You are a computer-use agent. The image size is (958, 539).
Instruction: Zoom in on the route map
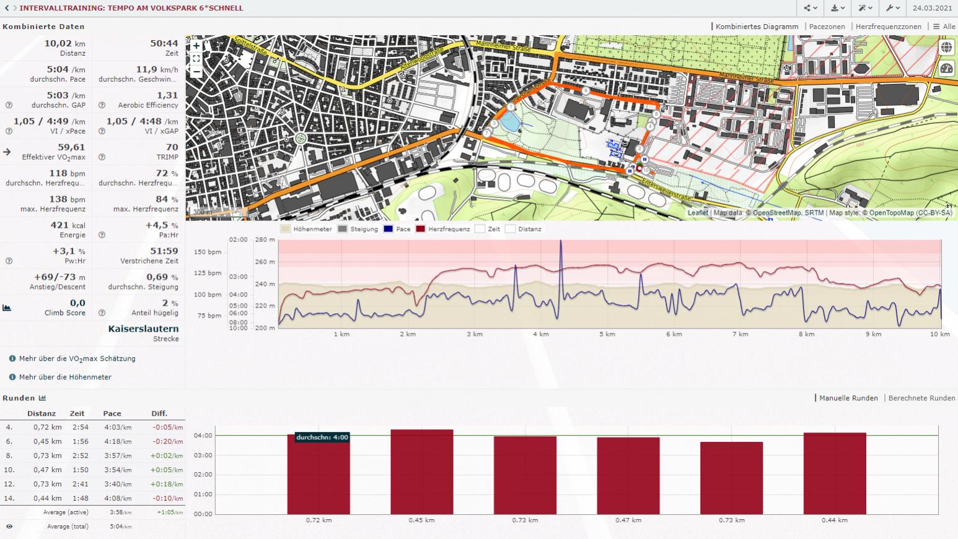tap(196, 46)
